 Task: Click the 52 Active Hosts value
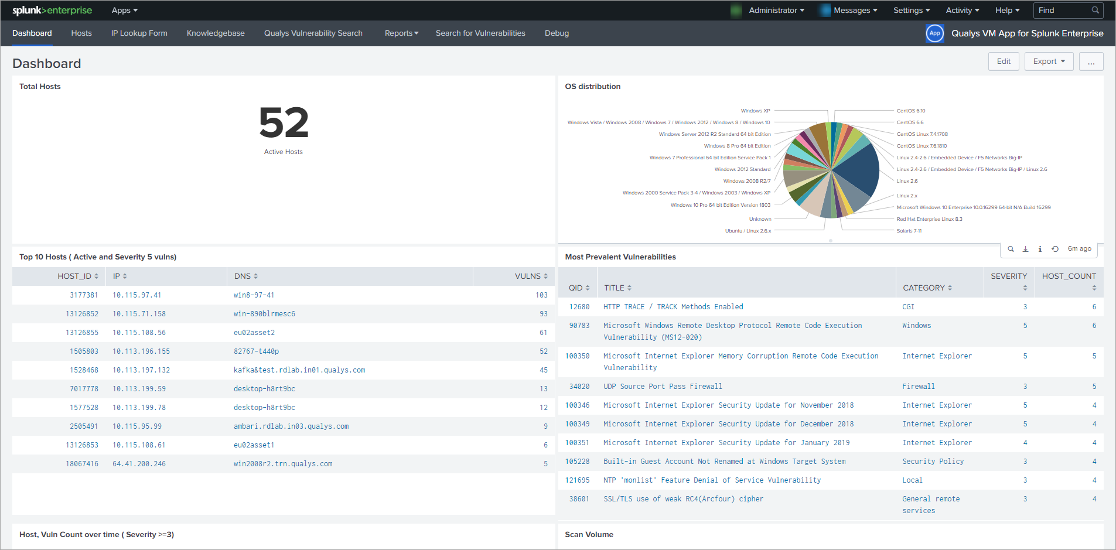click(x=284, y=123)
